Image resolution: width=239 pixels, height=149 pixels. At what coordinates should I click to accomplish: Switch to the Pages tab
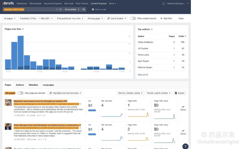point(8,85)
